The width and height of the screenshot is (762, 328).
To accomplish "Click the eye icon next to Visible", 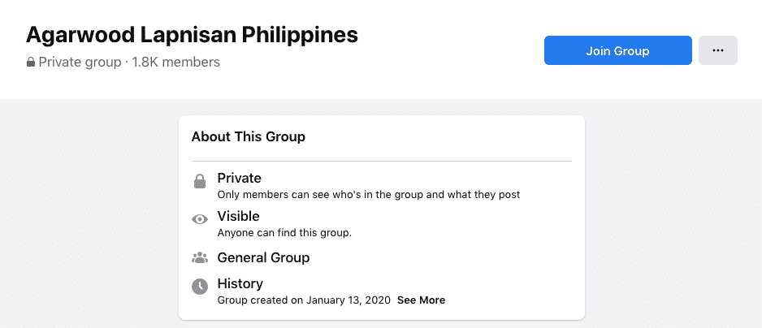I will coord(199,220).
